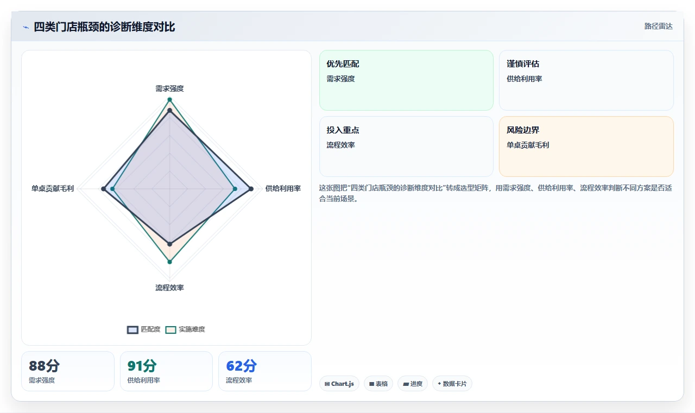Click the 表格 tag
Image resolution: width=695 pixels, height=413 pixels.
pyautogui.click(x=378, y=384)
